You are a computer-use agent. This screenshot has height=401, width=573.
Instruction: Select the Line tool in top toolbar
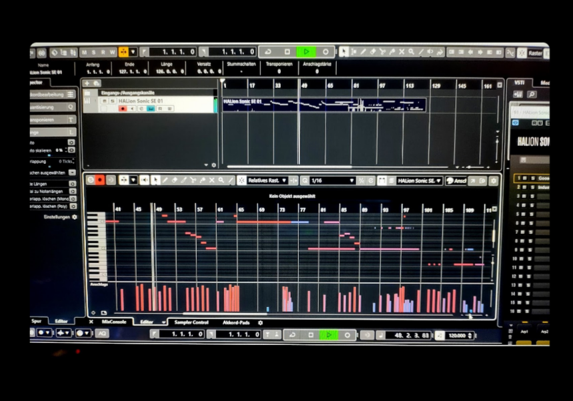pos(421,52)
